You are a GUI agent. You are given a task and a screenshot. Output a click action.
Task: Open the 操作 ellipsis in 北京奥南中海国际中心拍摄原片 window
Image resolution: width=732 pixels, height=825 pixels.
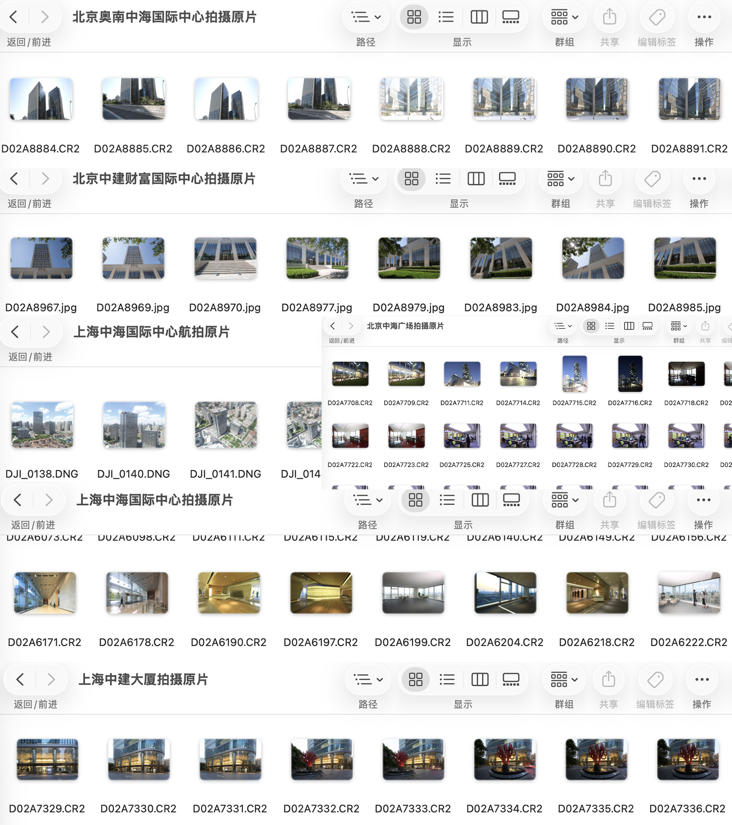pos(704,17)
